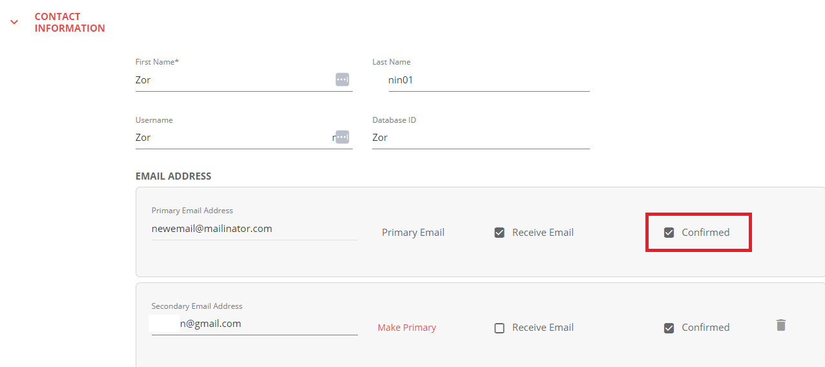Delete the secondary email with trash icon
The width and height of the screenshot is (825, 367).
tap(781, 325)
